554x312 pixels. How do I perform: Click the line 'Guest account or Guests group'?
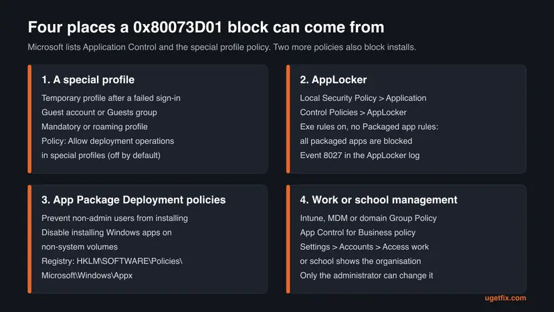(x=99, y=112)
